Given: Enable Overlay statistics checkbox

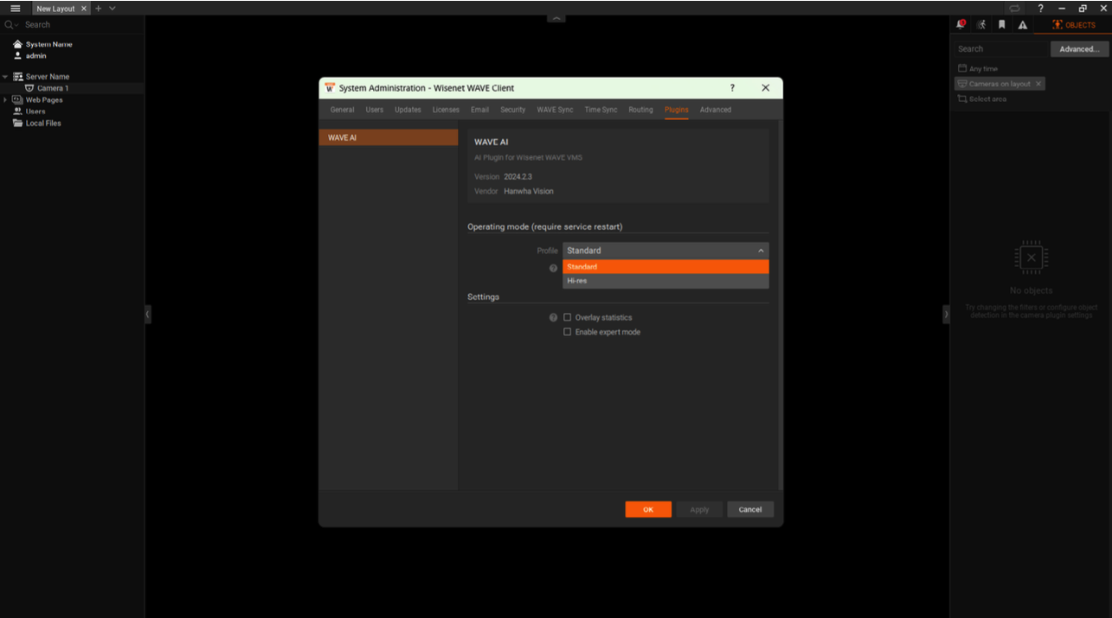Looking at the screenshot, I should tap(568, 317).
